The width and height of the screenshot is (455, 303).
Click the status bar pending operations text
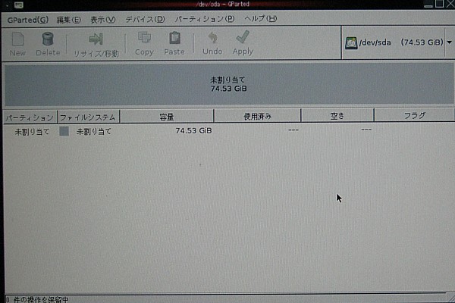click(37, 299)
